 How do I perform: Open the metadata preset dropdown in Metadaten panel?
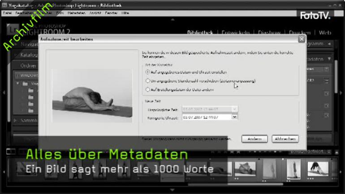[x=327, y=69]
